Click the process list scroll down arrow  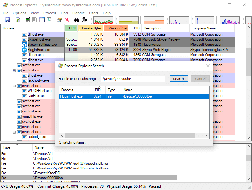pyautogui.click(x=248, y=138)
